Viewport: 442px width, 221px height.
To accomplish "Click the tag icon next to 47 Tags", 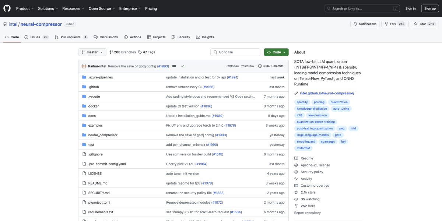I will pos(140,52).
